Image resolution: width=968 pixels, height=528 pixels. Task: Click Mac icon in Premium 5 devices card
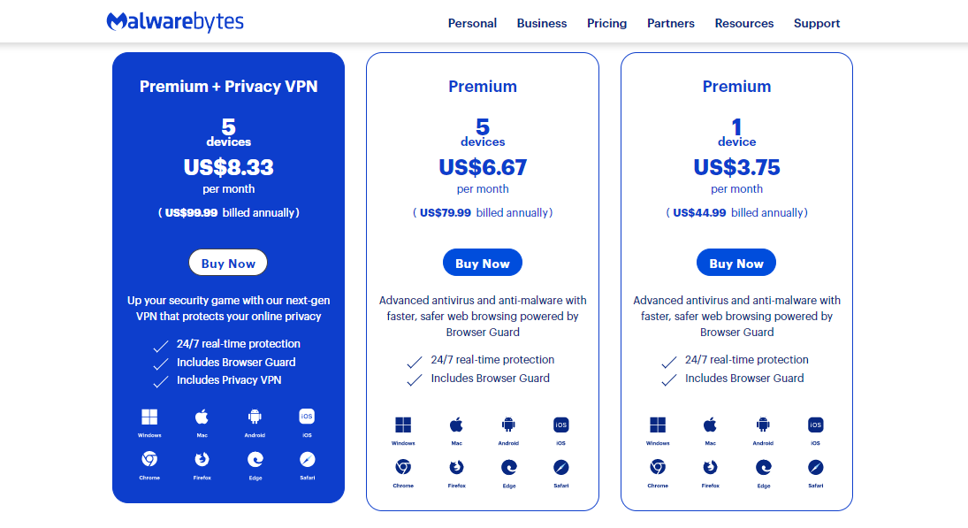pyautogui.click(x=456, y=425)
